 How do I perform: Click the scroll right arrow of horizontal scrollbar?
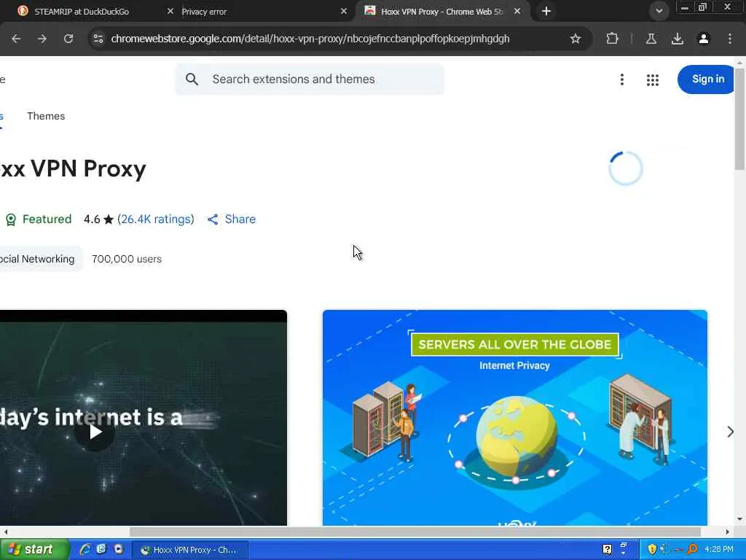click(728, 532)
